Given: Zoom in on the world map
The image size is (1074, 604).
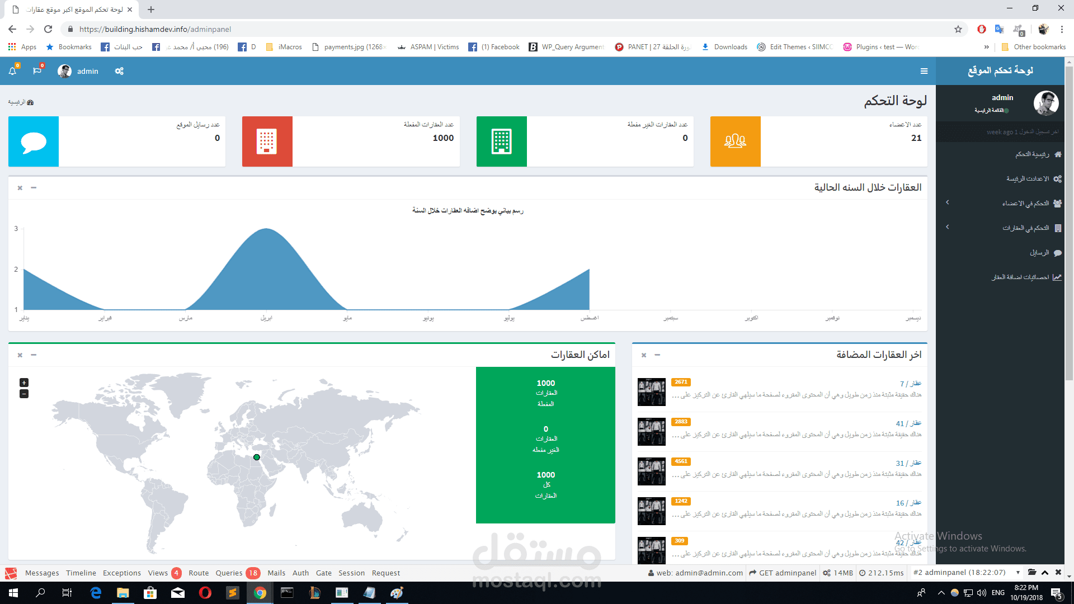Looking at the screenshot, I should [x=24, y=383].
